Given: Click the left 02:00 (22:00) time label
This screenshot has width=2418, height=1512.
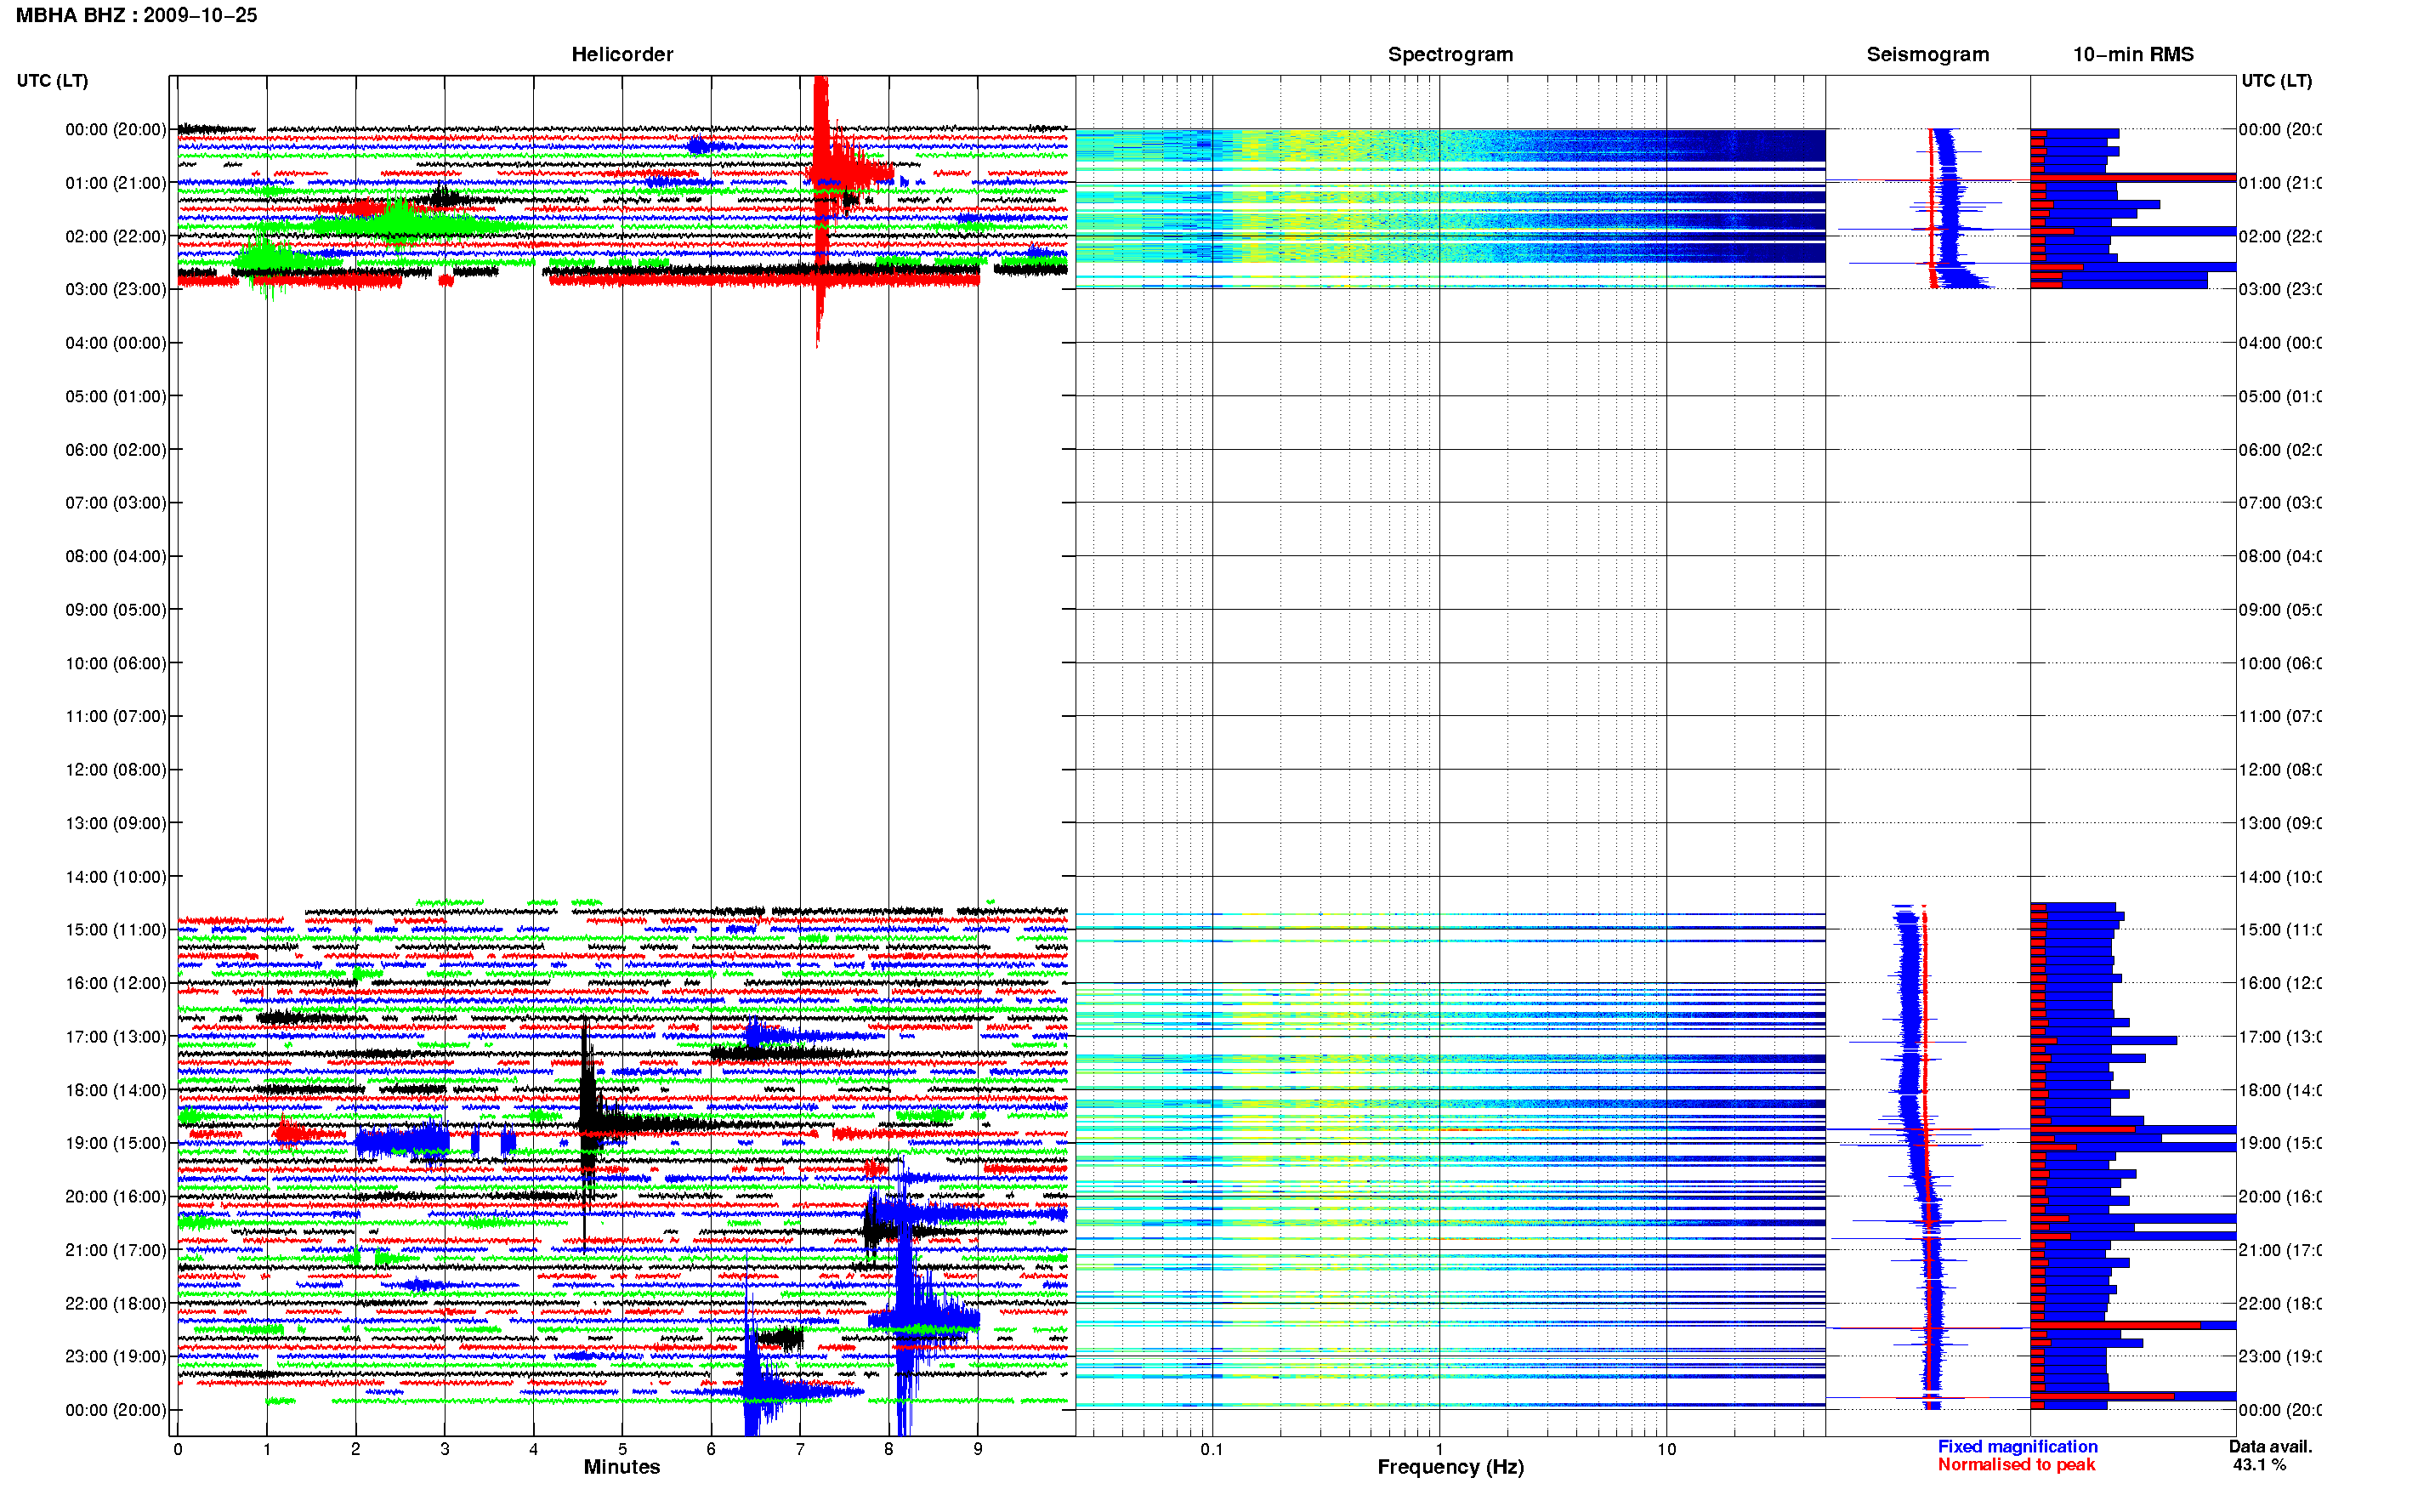Looking at the screenshot, I should point(116,236).
